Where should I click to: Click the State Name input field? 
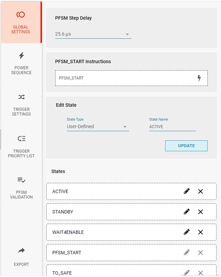tap(172, 127)
